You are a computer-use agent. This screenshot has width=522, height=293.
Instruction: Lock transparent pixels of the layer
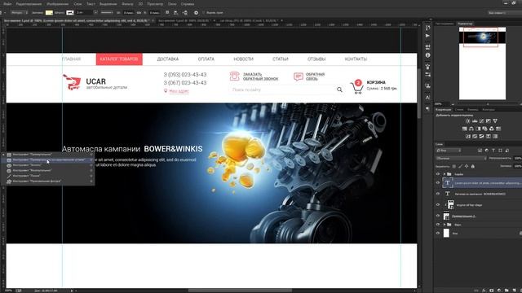point(453,166)
